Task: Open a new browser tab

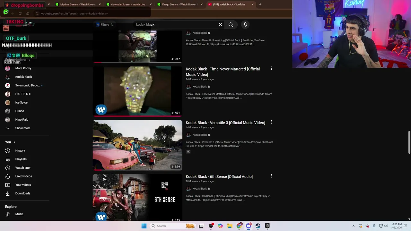Action: pos(260,4)
